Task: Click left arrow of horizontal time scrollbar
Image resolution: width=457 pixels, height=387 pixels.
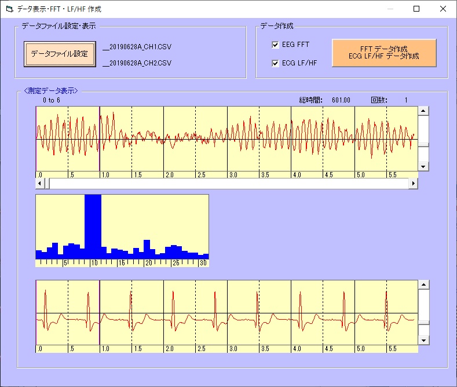Action: tap(41, 184)
